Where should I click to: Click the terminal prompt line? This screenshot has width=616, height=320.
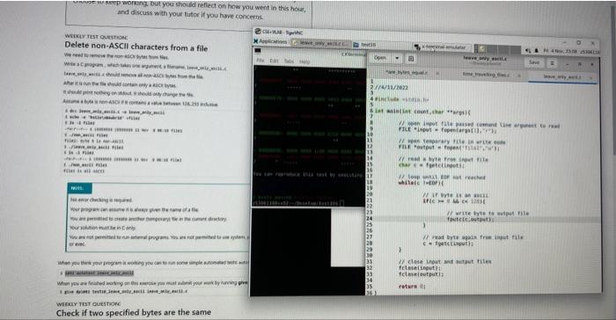point(298,202)
